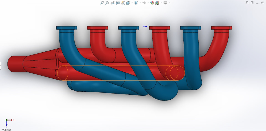
Task: Expand the View Orientation dropdown arrow
Action: (x=132, y=3)
